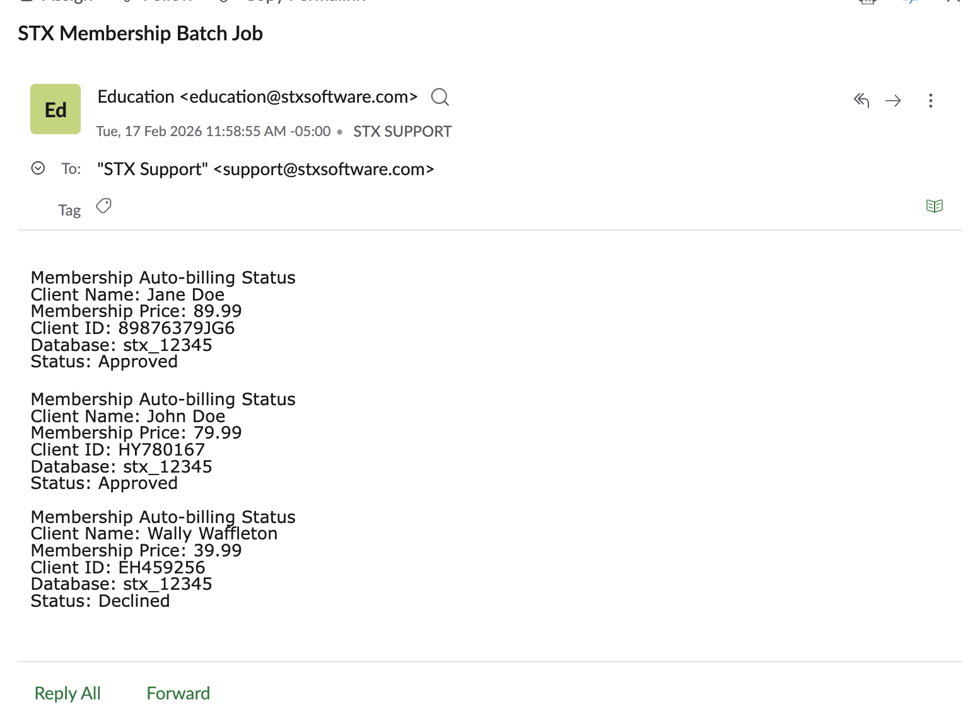
Task: Click the forward arrow icon in the header
Action: 893,101
